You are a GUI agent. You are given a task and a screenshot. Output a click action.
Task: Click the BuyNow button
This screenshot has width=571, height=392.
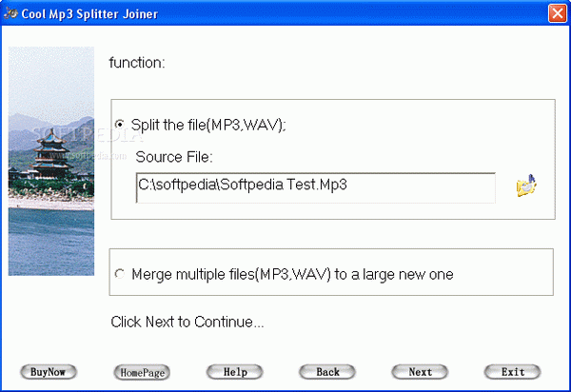(49, 372)
